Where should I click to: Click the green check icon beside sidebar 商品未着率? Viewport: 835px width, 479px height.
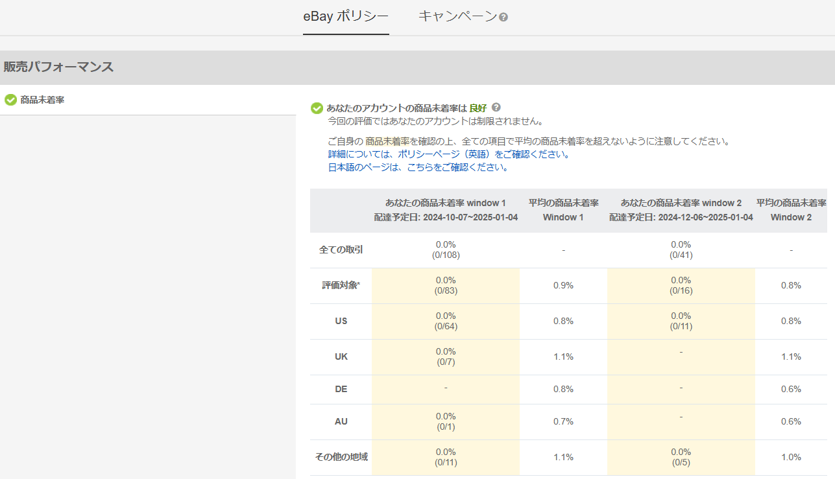pos(10,100)
